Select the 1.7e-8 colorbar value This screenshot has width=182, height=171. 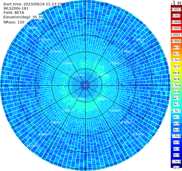(176, 136)
